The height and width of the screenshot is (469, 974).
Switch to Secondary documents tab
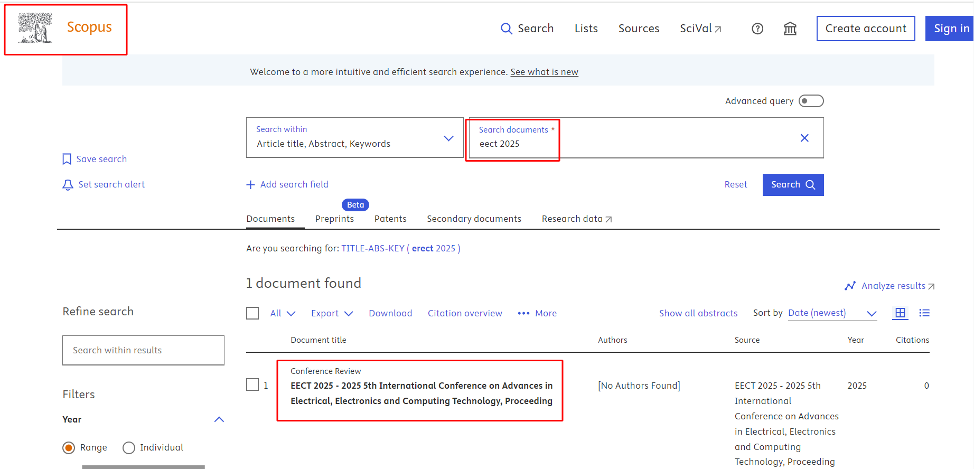point(474,219)
